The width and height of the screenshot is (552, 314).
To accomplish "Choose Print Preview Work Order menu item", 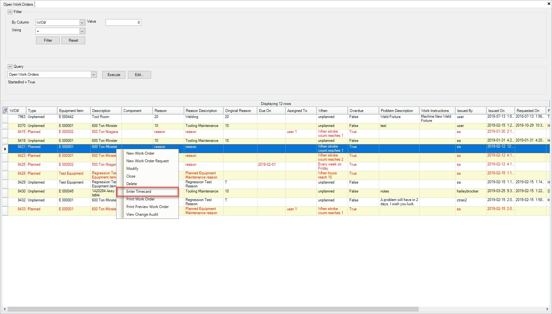I will point(147,207).
